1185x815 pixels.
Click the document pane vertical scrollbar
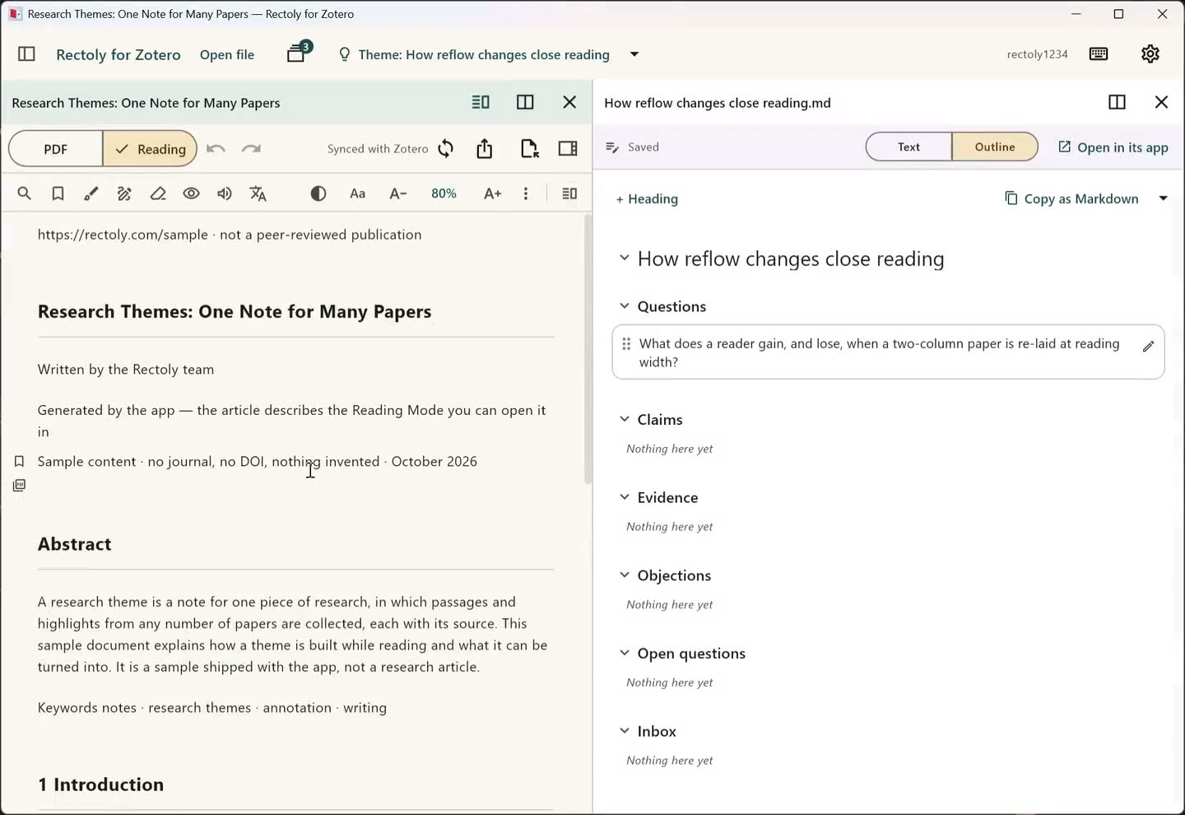click(588, 349)
